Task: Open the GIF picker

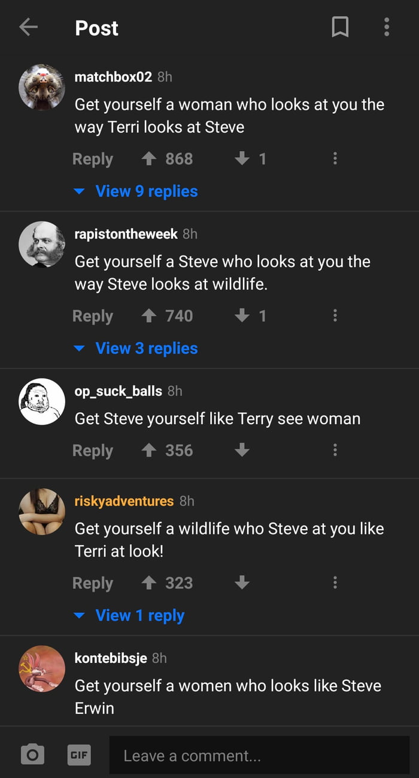Action: [78, 754]
